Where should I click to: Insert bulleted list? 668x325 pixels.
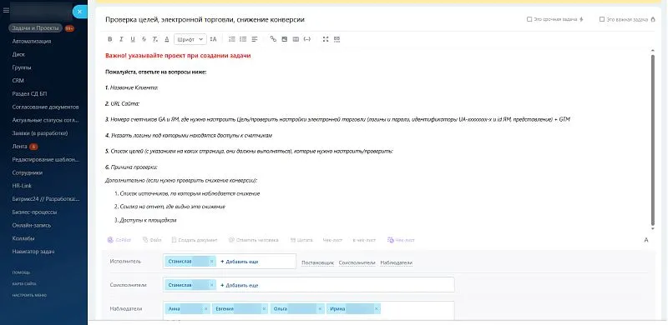click(x=243, y=39)
